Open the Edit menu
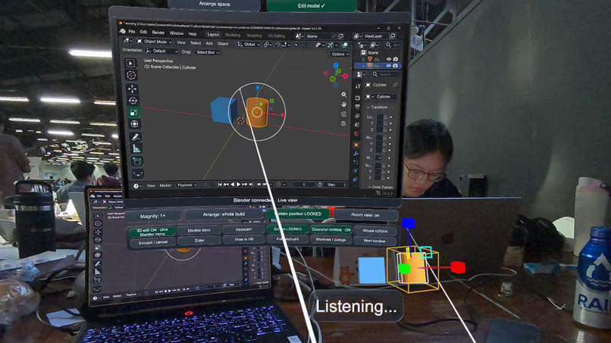This screenshot has width=611, height=343. (143, 33)
